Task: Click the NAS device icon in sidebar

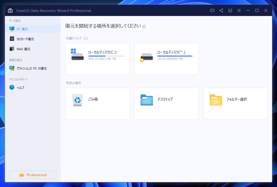Action: [x=12, y=49]
